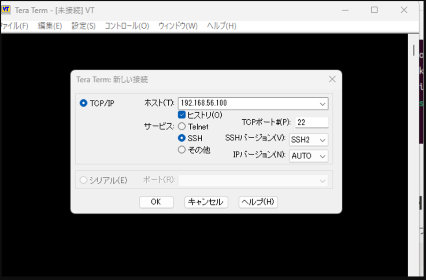Close the Tera Term main window
426x280 pixels.
pyautogui.click(x=404, y=10)
